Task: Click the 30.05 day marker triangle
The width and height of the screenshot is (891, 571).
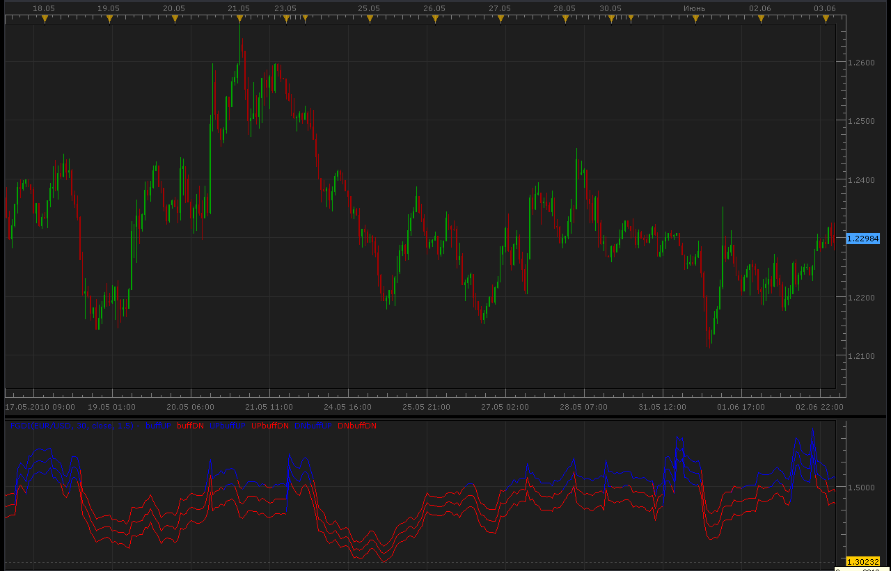Action: point(611,19)
